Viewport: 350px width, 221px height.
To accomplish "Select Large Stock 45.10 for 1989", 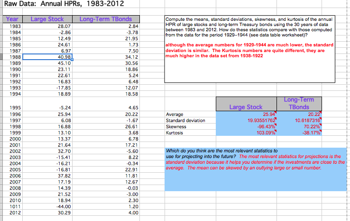I will coord(47,63).
